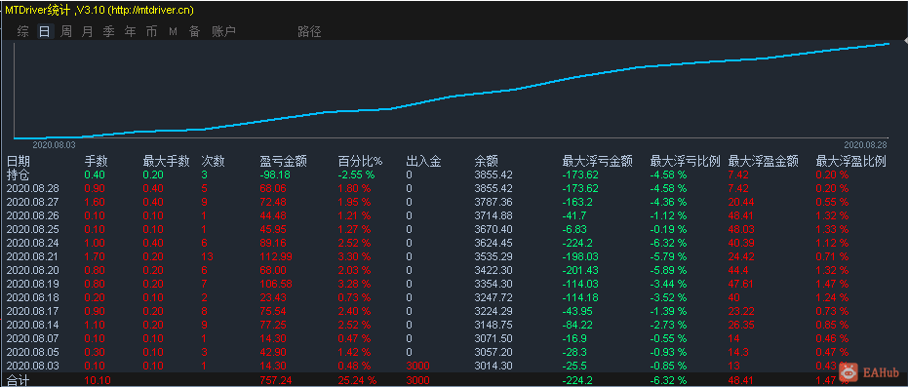Click the 3535.29 balance value
Viewport: 908px width, 387px height.
[x=493, y=256]
